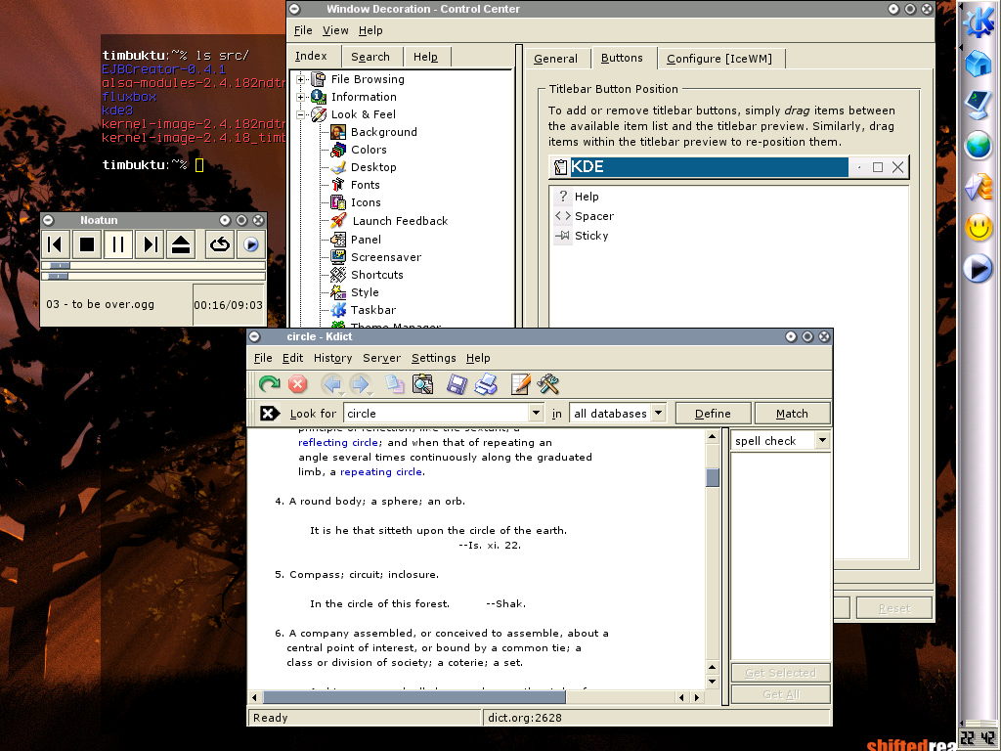
Task: Stop playback in Noatun
Action: point(87,244)
